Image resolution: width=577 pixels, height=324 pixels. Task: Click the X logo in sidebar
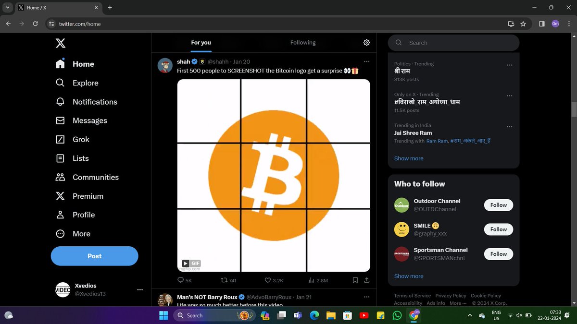pyautogui.click(x=60, y=44)
